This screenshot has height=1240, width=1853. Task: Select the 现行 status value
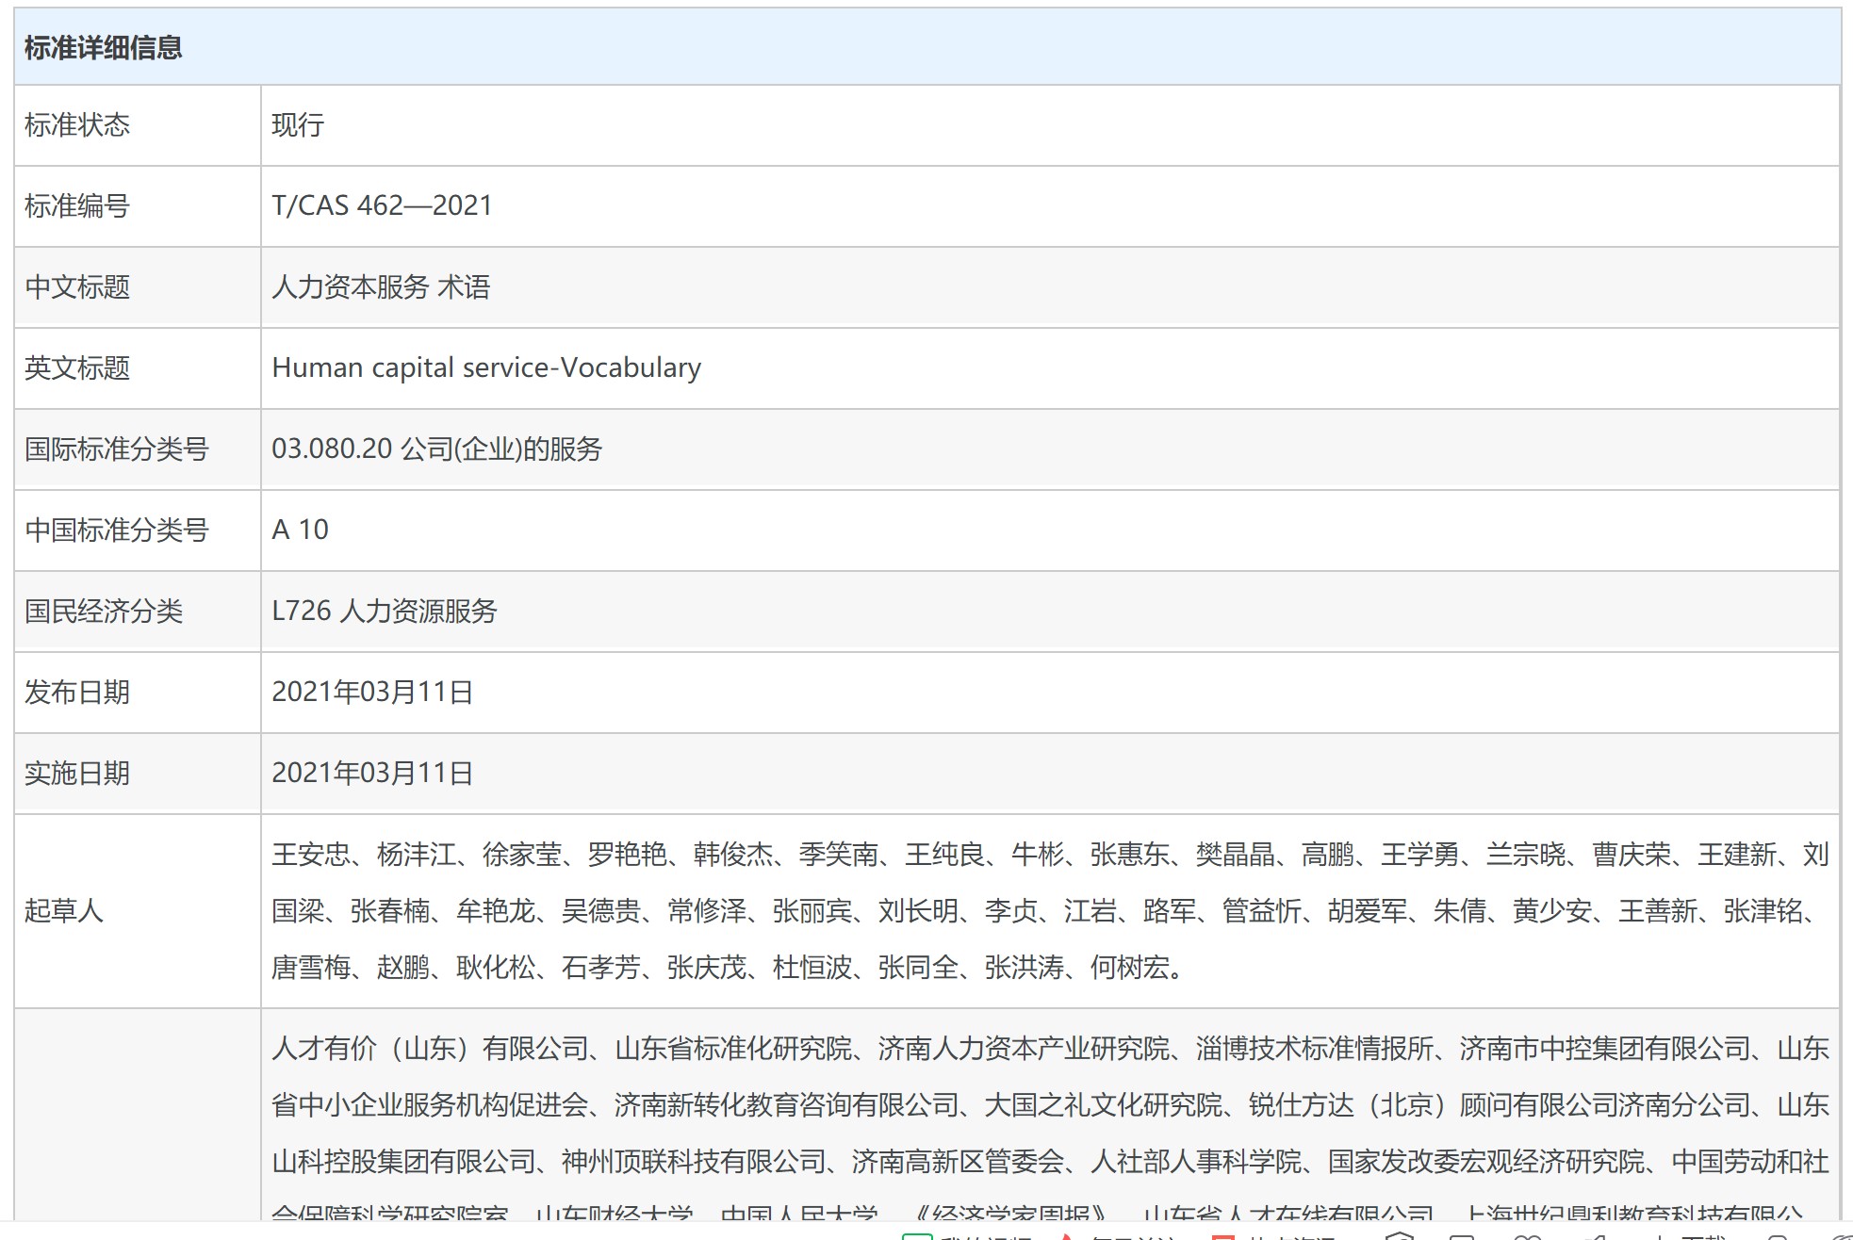[x=298, y=125]
